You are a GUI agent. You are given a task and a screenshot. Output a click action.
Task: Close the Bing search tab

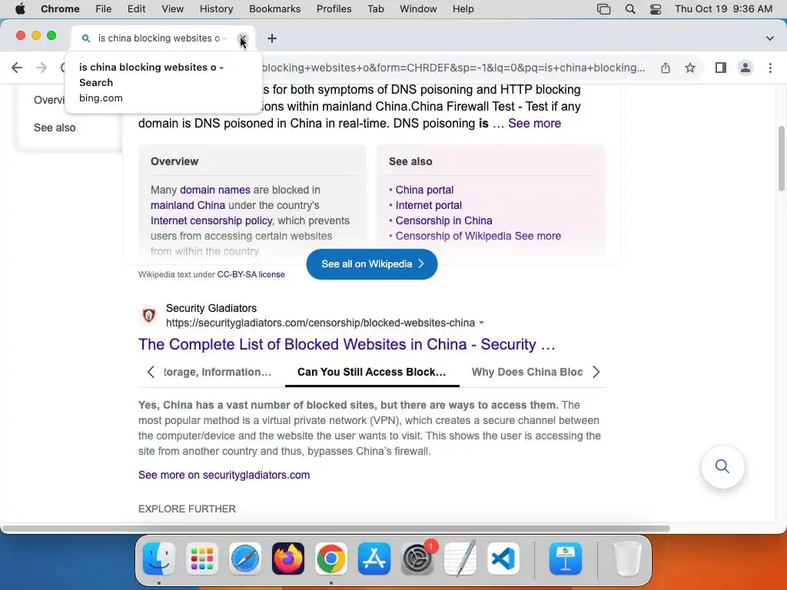coord(242,38)
